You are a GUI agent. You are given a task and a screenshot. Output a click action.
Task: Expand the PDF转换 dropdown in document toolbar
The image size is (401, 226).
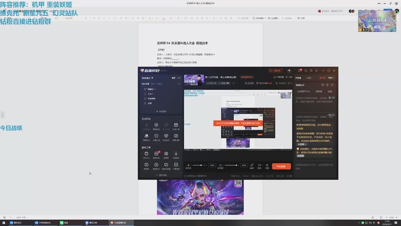(x=259, y=18)
